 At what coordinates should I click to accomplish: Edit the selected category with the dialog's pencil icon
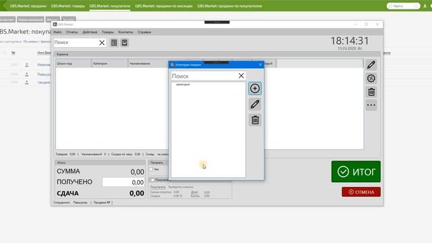click(x=255, y=104)
